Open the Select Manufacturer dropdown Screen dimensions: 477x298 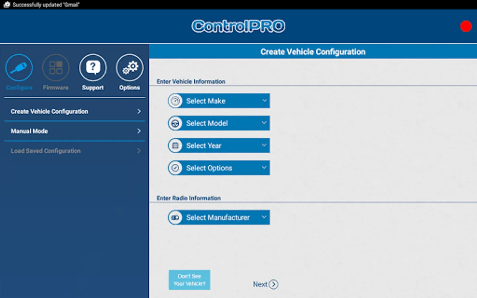click(x=219, y=218)
